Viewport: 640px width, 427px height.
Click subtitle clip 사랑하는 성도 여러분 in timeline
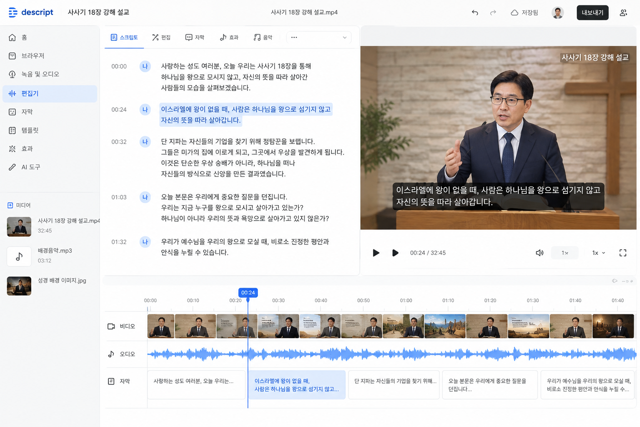point(196,385)
